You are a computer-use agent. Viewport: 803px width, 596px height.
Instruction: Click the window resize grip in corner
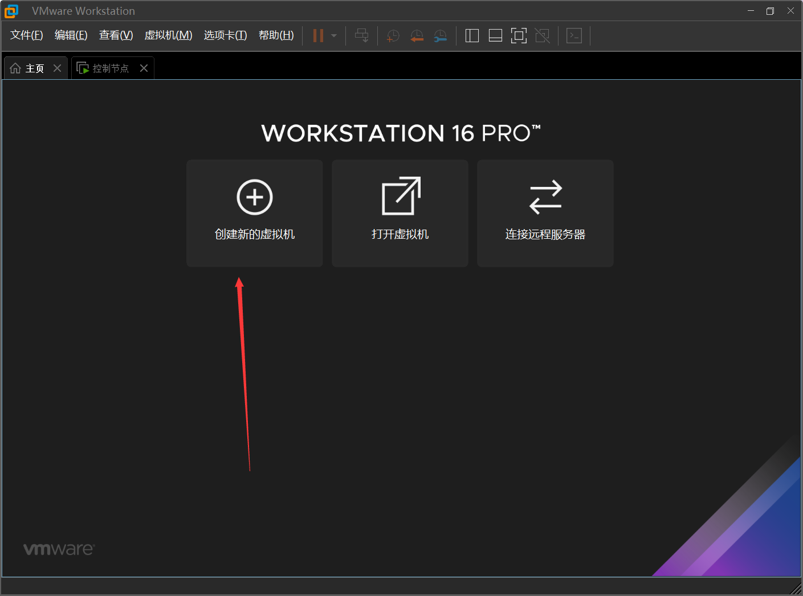click(x=796, y=589)
